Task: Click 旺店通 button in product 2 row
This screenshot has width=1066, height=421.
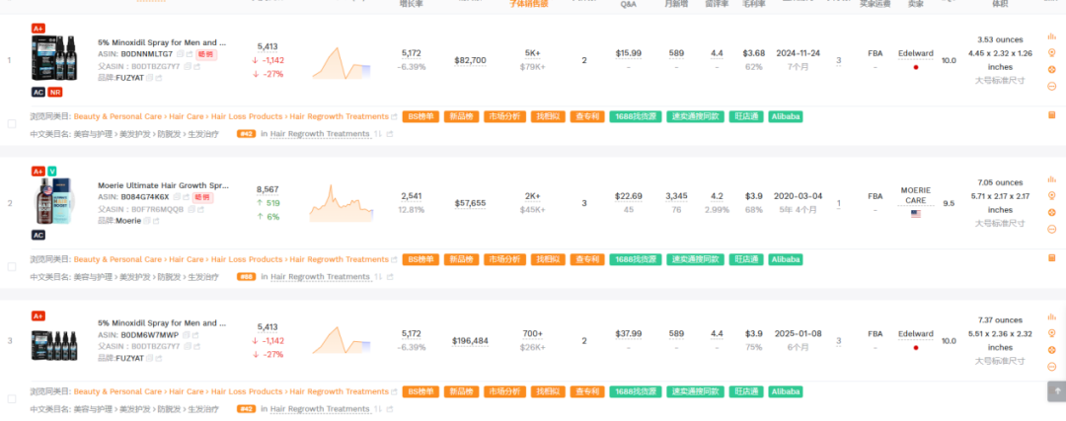Action: pos(746,259)
